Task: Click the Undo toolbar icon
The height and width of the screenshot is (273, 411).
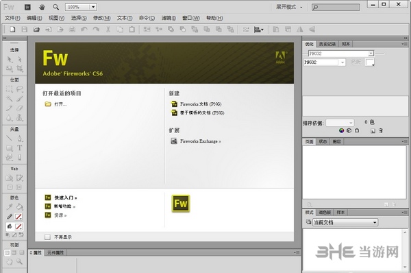Action: [x=84, y=29]
